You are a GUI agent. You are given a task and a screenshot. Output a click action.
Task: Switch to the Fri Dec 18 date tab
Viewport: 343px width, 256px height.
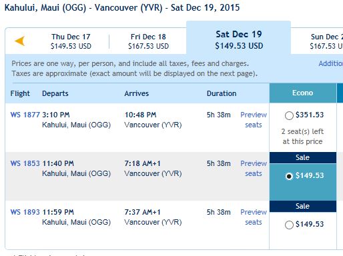pyautogui.click(x=148, y=41)
